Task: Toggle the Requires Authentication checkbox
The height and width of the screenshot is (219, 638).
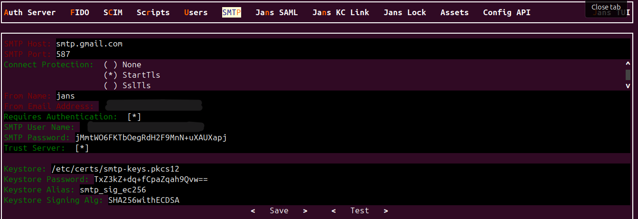Action: (x=134, y=117)
